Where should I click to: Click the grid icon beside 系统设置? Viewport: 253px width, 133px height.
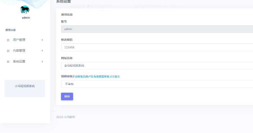point(8,62)
